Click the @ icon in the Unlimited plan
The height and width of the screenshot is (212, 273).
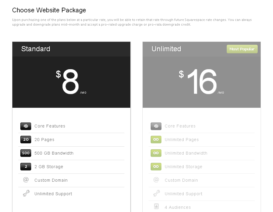156,180
